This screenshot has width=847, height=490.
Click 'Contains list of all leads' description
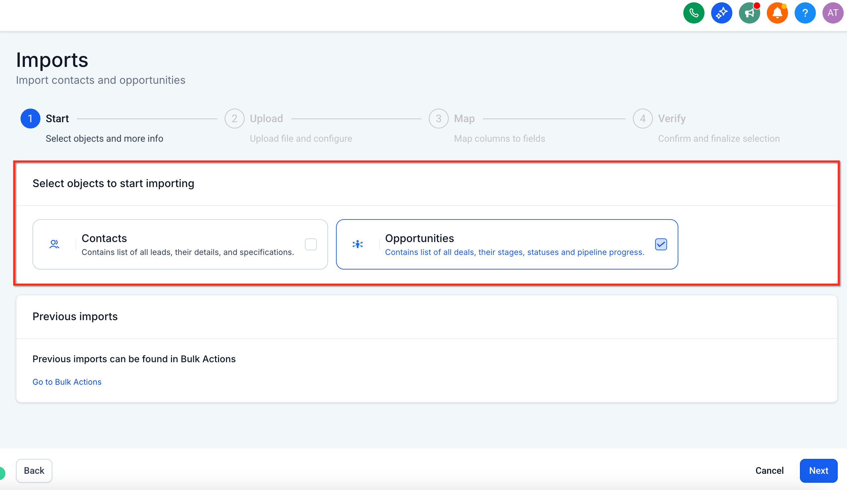(x=188, y=252)
